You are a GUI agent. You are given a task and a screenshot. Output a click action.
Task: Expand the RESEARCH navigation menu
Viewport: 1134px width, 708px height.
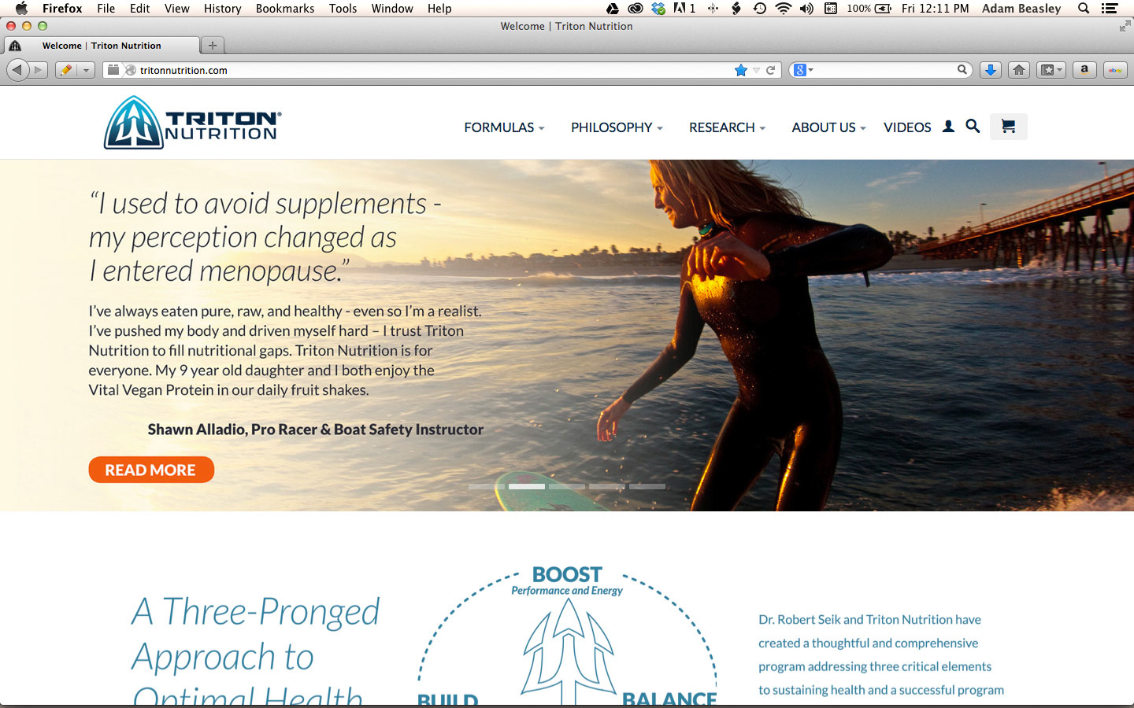pyautogui.click(x=727, y=127)
